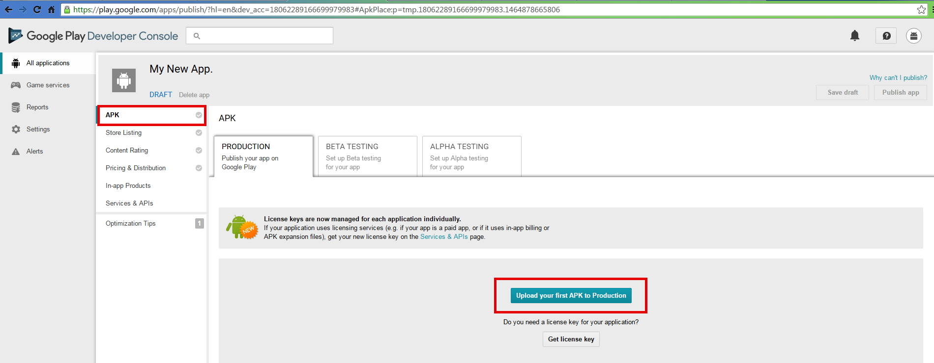This screenshot has width=934, height=363.
Task: Click the My New App Android thumbnail
Action: click(x=124, y=80)
